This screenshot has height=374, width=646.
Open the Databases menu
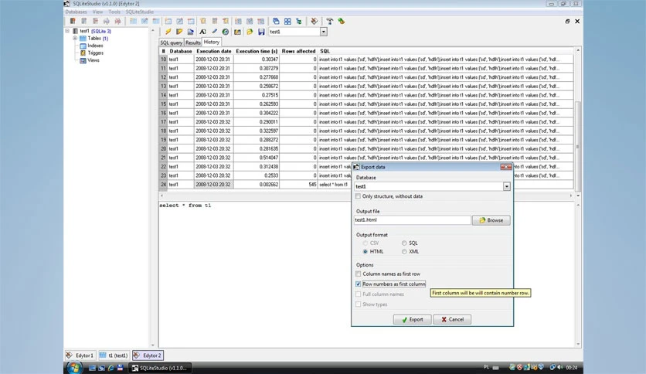tap(76, 12)
